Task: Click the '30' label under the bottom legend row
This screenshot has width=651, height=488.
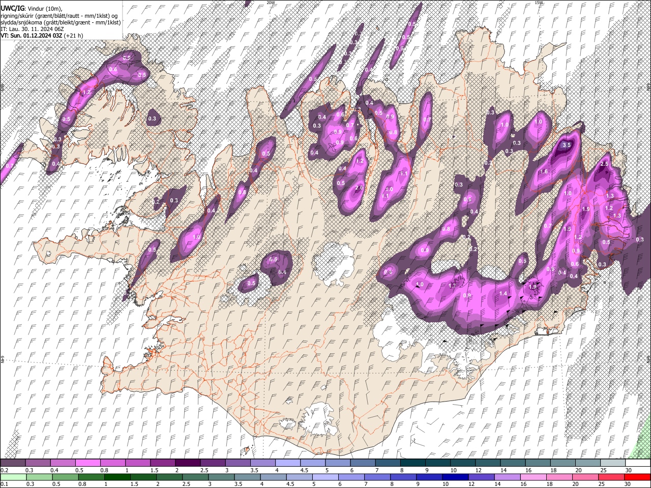Action: [629, 484]
